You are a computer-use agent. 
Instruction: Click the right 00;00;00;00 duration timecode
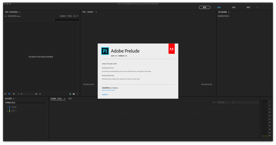(206, 84)
